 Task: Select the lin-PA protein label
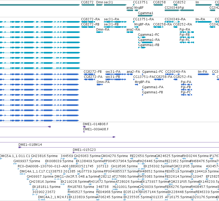tap(202, 72)
